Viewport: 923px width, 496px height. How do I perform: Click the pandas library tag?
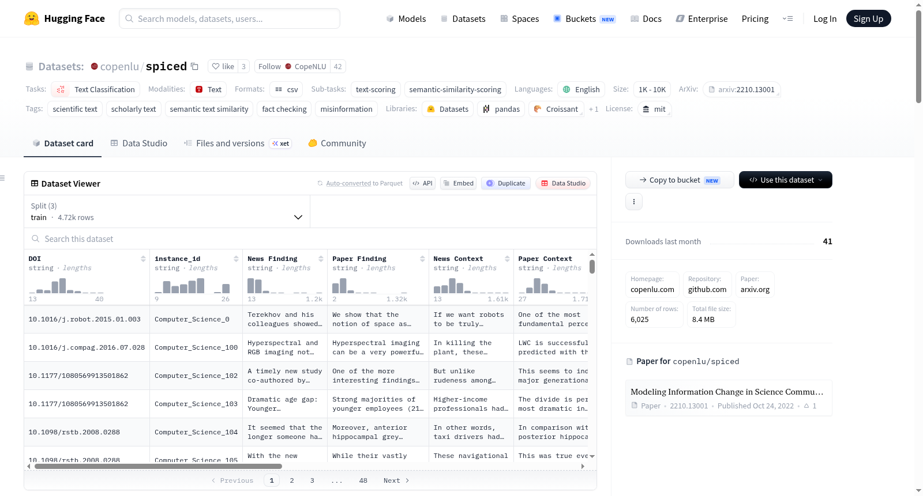pos(501,109)
